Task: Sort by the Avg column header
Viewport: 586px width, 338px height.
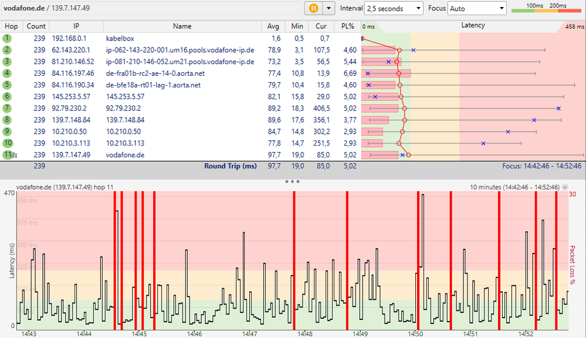Action: (273, 26)
